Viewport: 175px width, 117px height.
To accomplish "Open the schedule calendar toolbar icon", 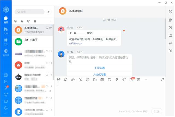I will tap(102, 80).
